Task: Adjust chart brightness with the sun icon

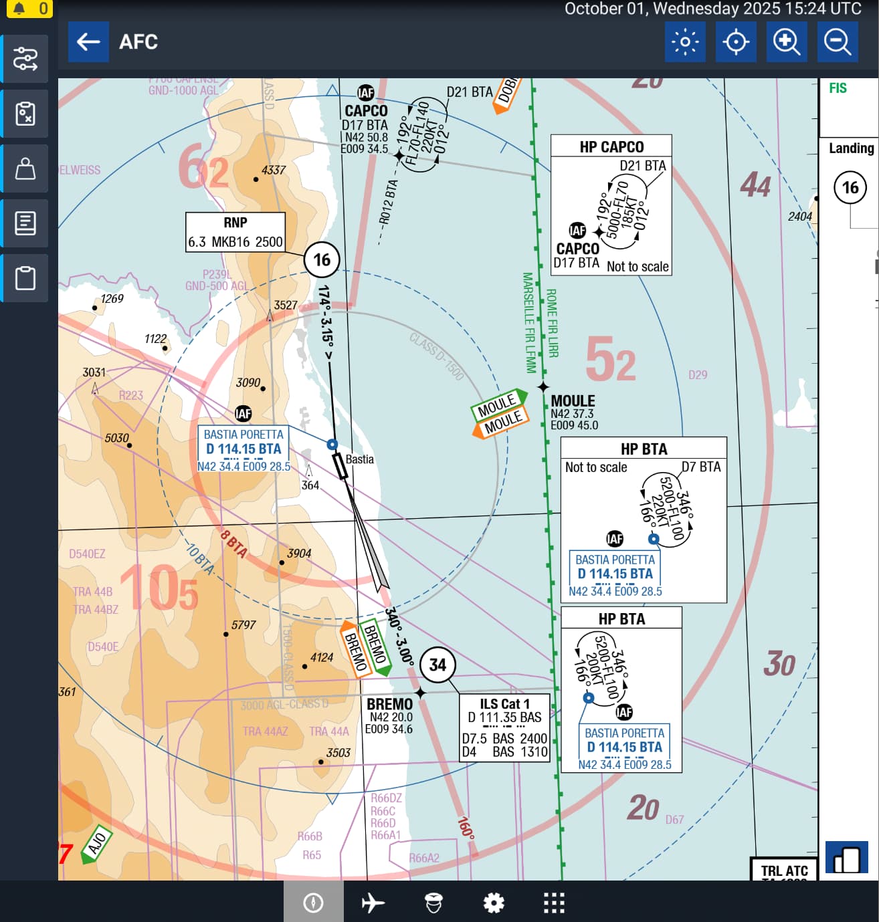Action: tap(685, 42)
